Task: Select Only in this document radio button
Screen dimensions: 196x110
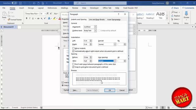Action: tap(62, 85)
